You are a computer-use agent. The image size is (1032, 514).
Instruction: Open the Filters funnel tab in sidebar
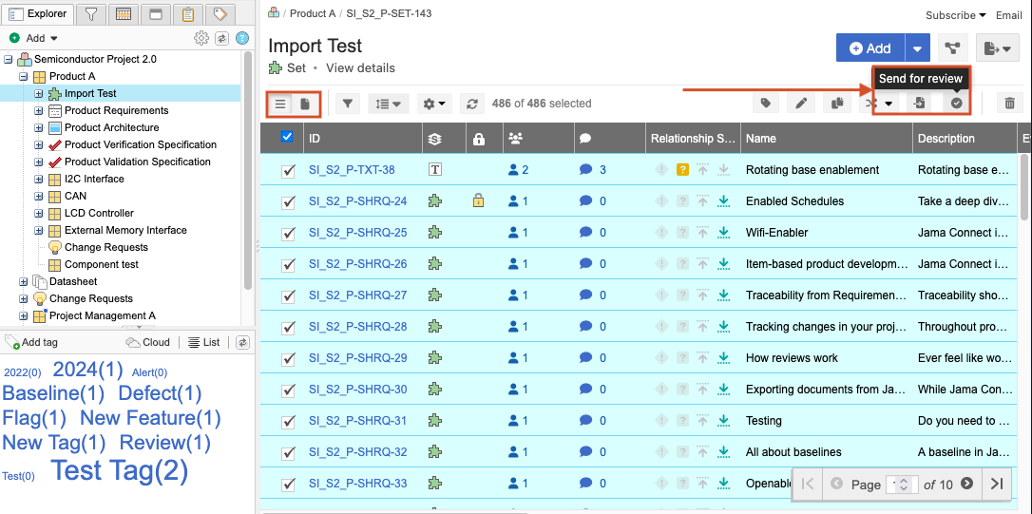click(91, 13)
